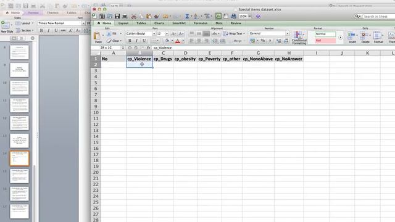Open the Clear dropdown in Edit group
The image size is (395, 222).
(x=121, y=41)
